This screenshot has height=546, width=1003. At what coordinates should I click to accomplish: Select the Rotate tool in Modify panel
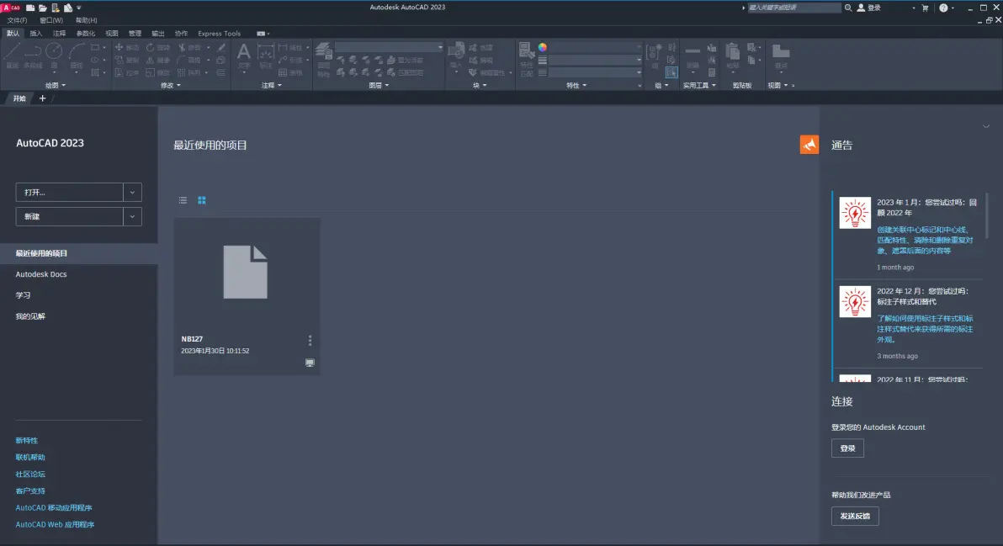coord(157,47)
